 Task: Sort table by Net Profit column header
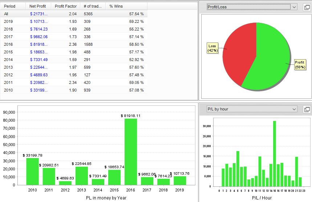coord(38,6)
